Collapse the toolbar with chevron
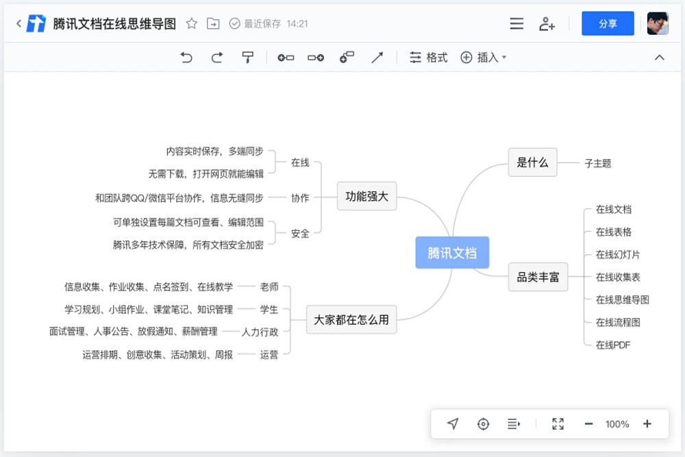Image resolution: width=685 pixels, height=457 pixels. click(660, 58)
